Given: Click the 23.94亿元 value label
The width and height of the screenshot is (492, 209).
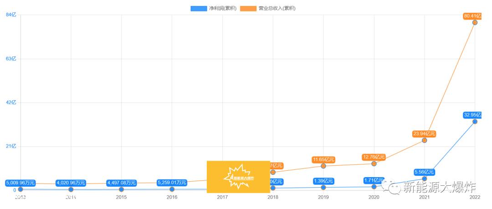Looking at the screenshot, I should click(x=424, y=134).
